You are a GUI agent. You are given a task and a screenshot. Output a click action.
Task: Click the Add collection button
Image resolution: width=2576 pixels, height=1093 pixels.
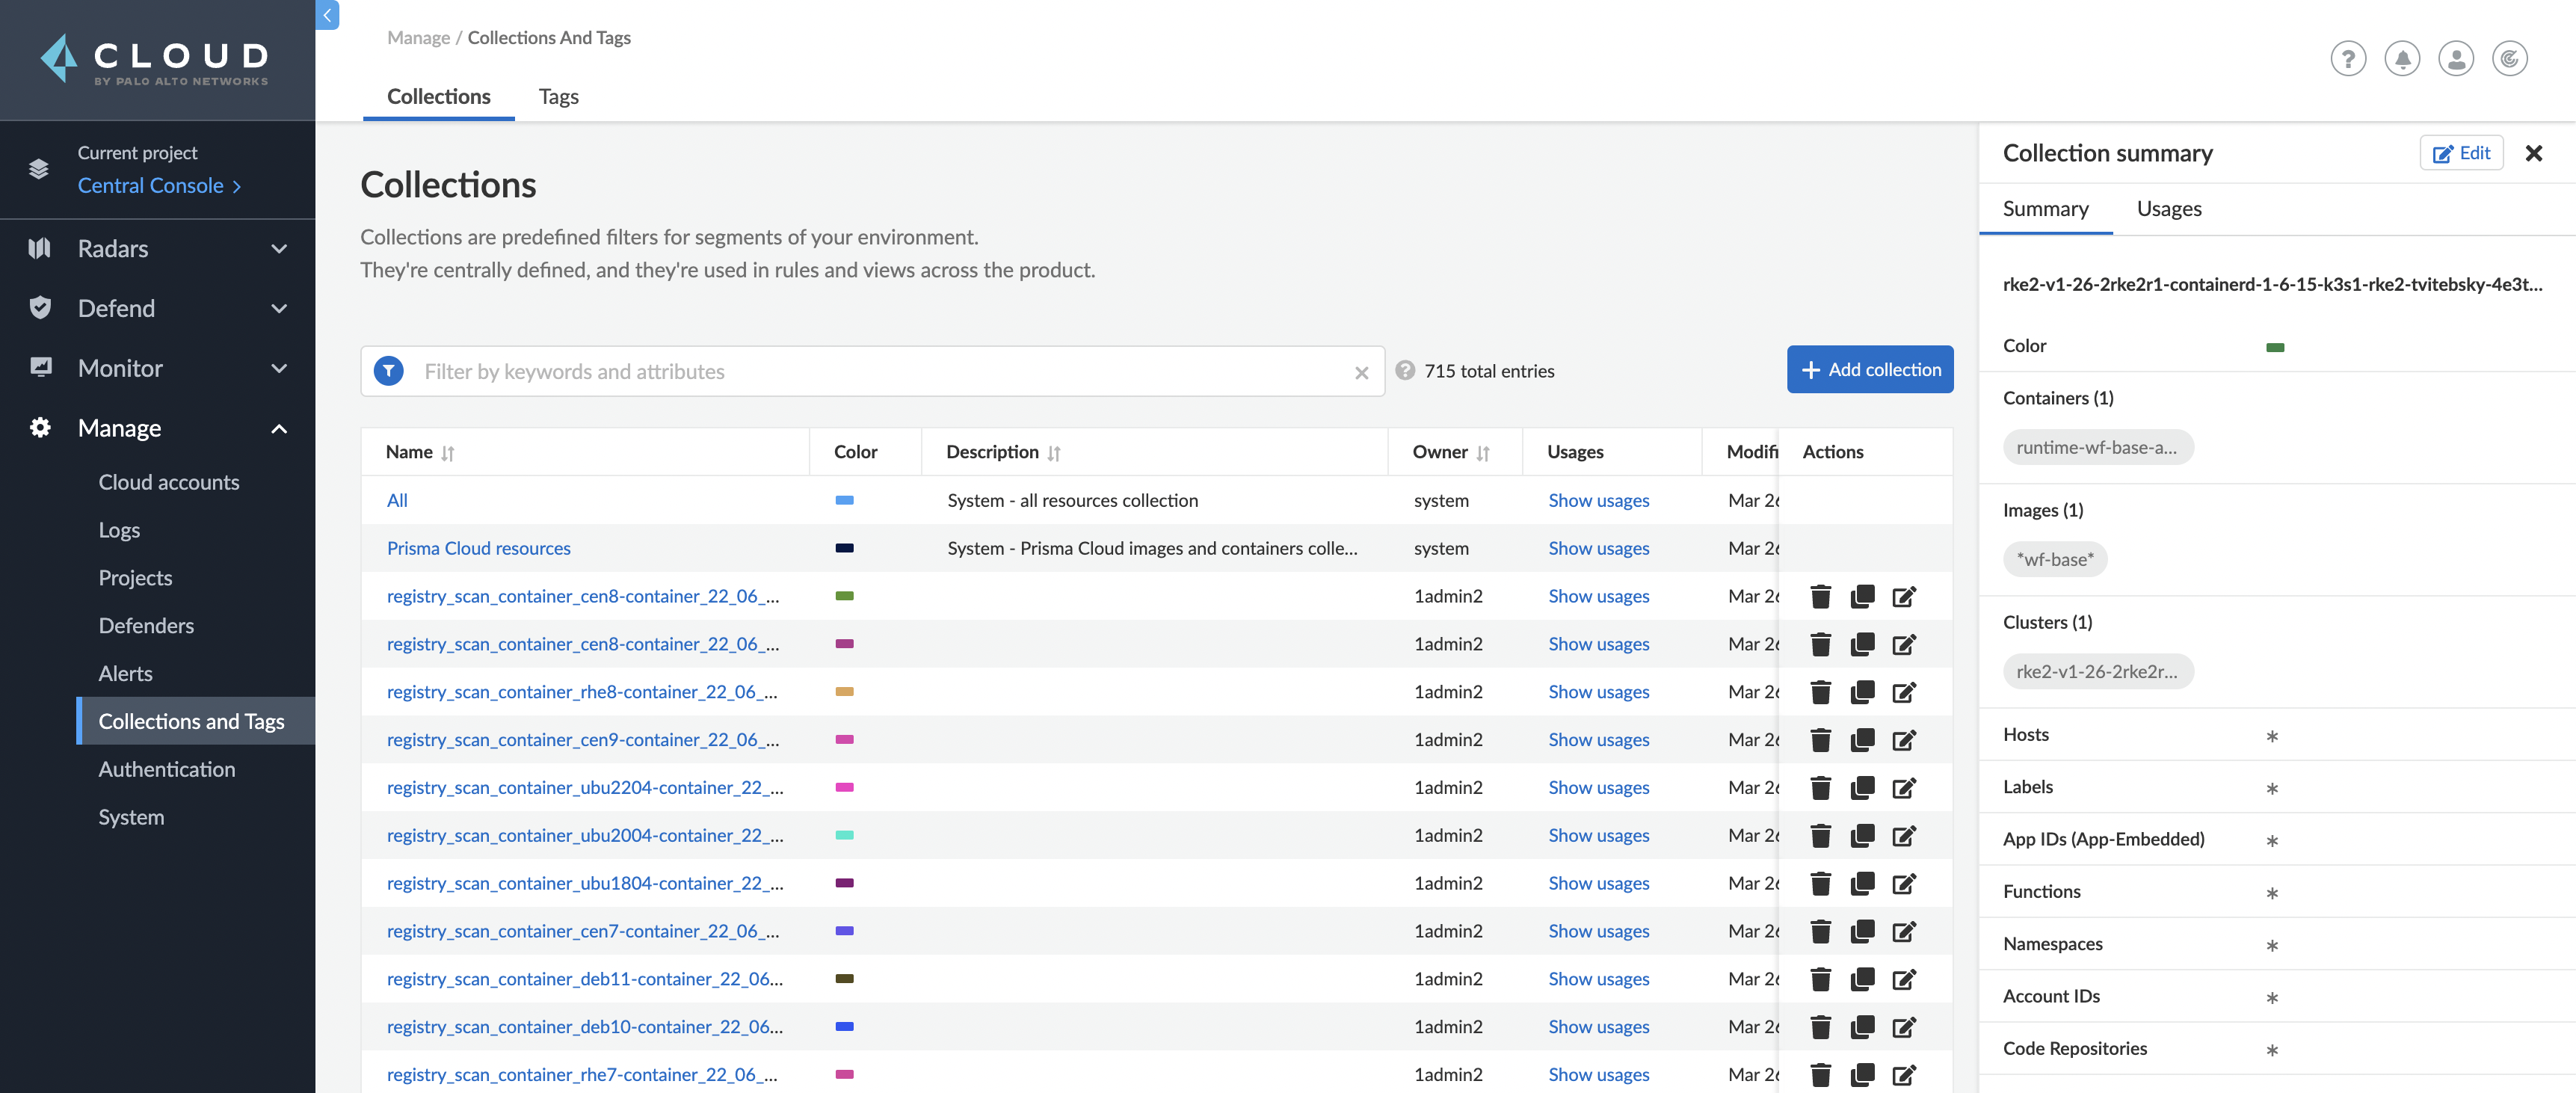[x=1869, y=370]
